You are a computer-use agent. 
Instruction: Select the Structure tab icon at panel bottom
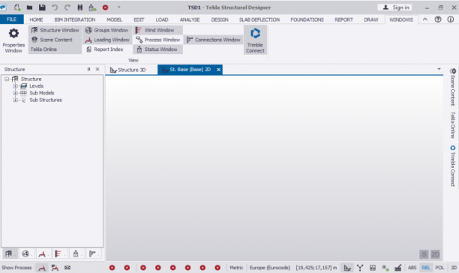9,253
